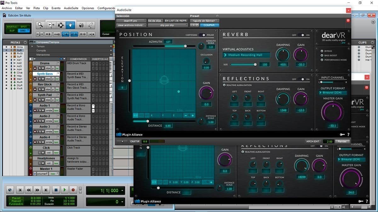Click the red Record transport button
The height and width of the screenshot is (212, 378).
point(73,190)
